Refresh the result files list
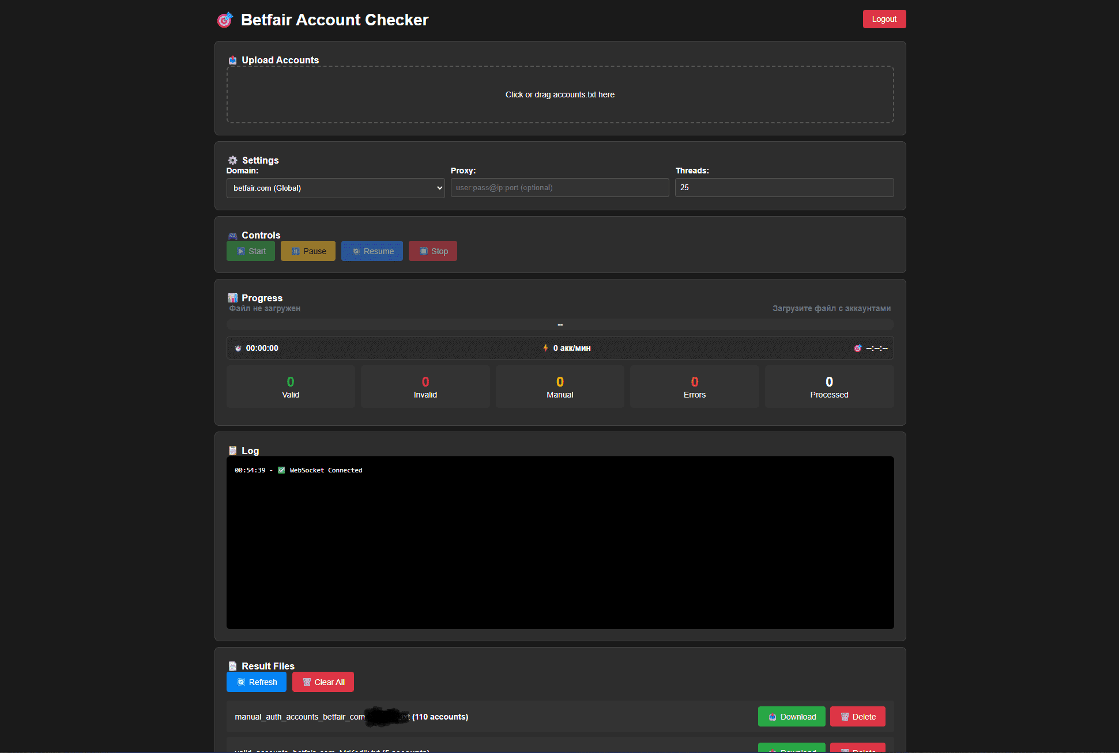Image resolution: width=1119 pixels, height=753 pixels. 257,682
